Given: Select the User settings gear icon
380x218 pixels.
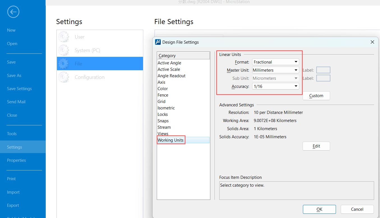Looking at the screenshot, I should coord(64,37).
